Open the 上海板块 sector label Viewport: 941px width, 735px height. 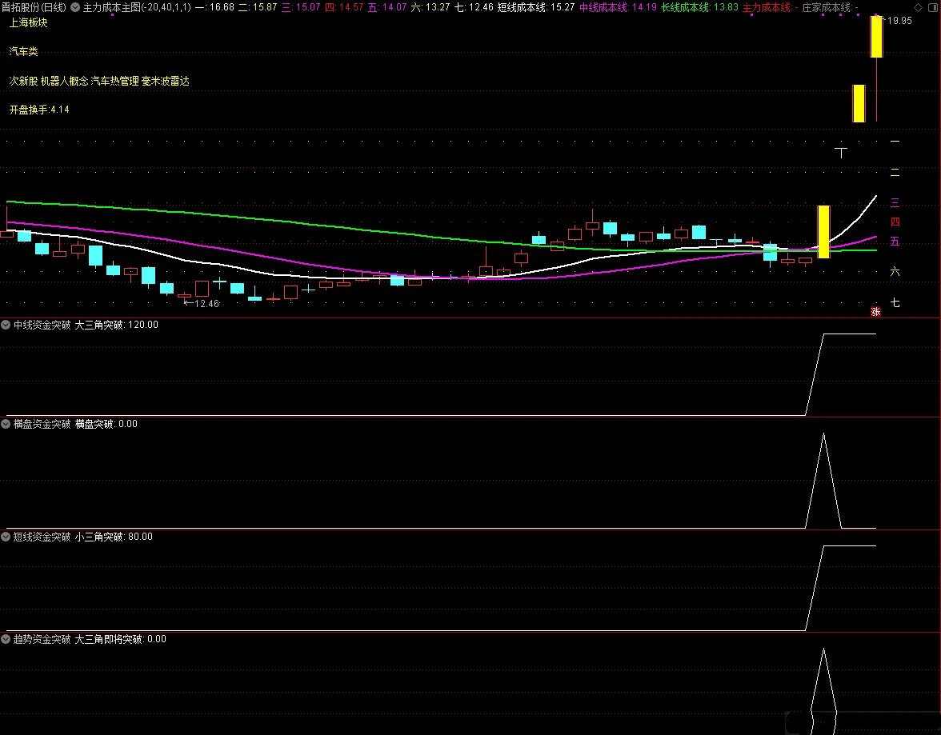pyautogui.click(x=29, y=22)
